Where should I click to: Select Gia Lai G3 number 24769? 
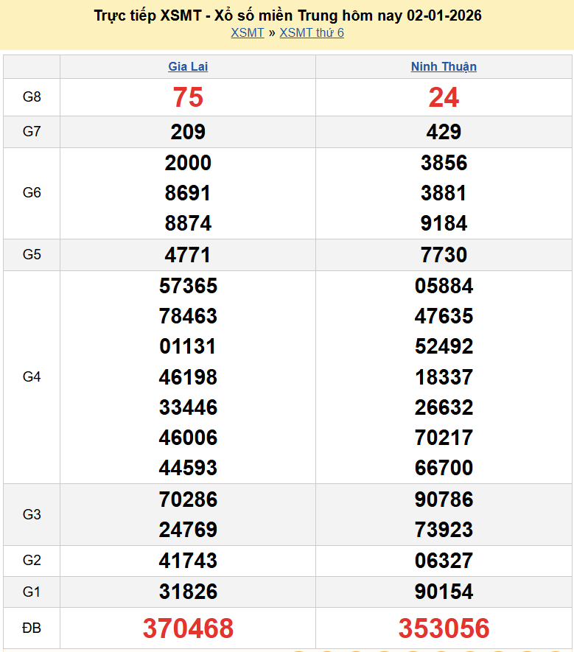coord(188,530)
